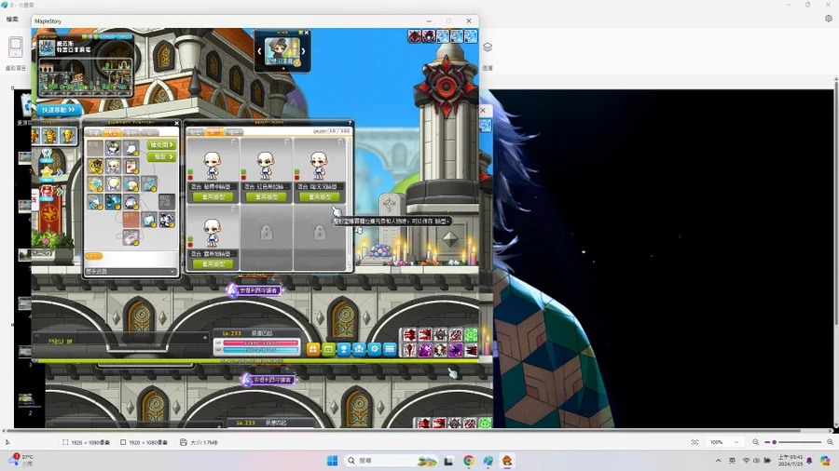Image resolution: width=839 pixels, height=471 pixels.
Task: Click the gold ring equipment slot item
Action: click(x=96, y=166)
